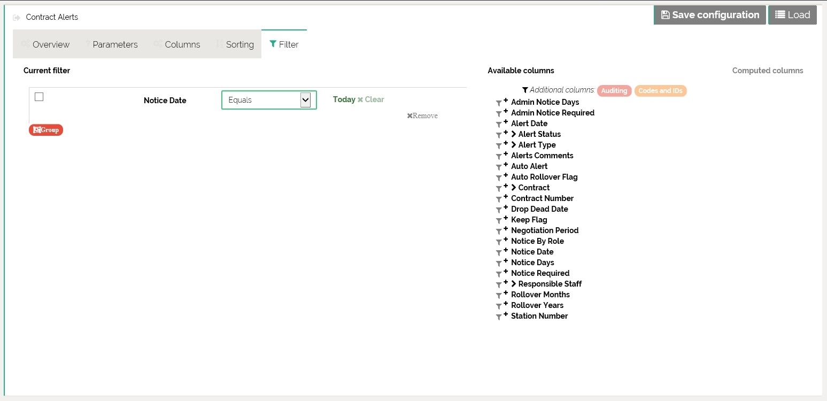The height and width of the screenshot is (401, 827).
Task: Click the filter funnel icon beside Contract Number
Action: (x=499, y=199)
